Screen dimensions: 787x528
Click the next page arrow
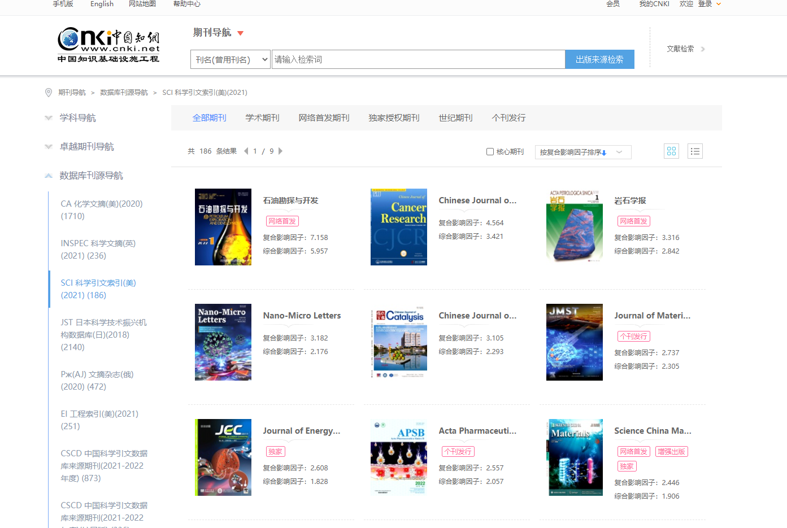click(280, 151)
